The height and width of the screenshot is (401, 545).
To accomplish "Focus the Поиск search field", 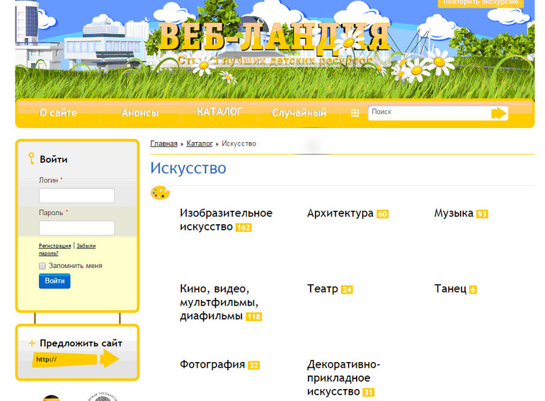I will point(428,112).
